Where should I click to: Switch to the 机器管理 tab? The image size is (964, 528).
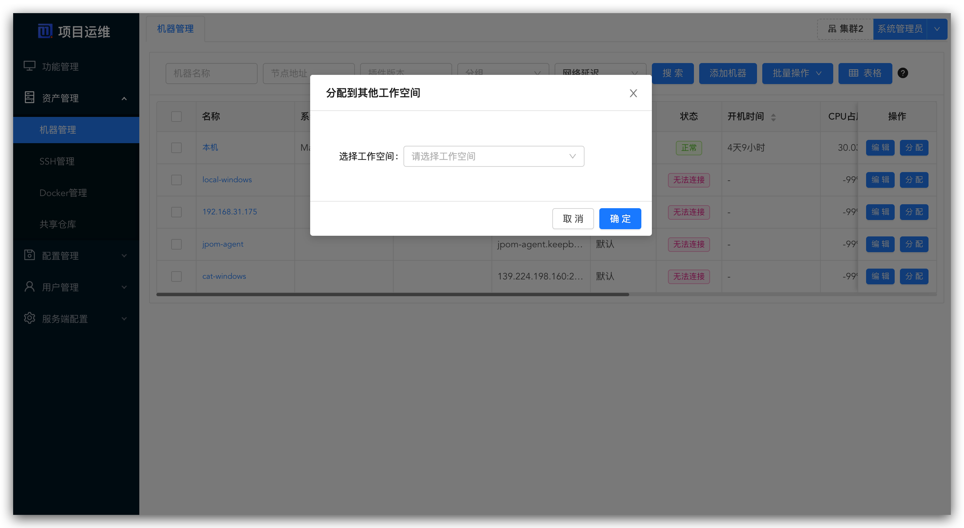click(175, 29)
